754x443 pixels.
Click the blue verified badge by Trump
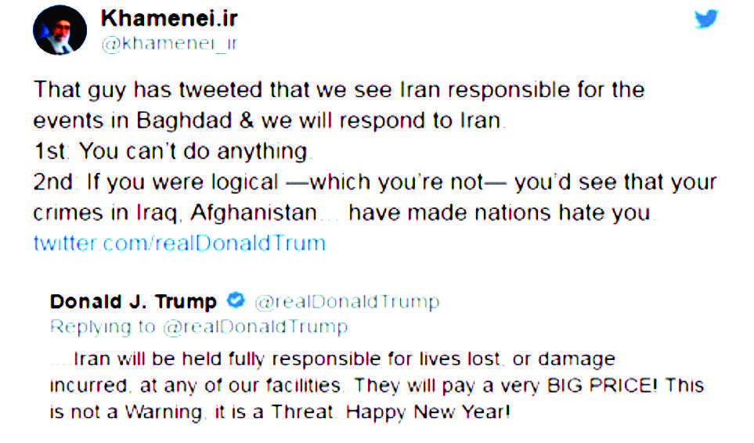click(235, 301)
